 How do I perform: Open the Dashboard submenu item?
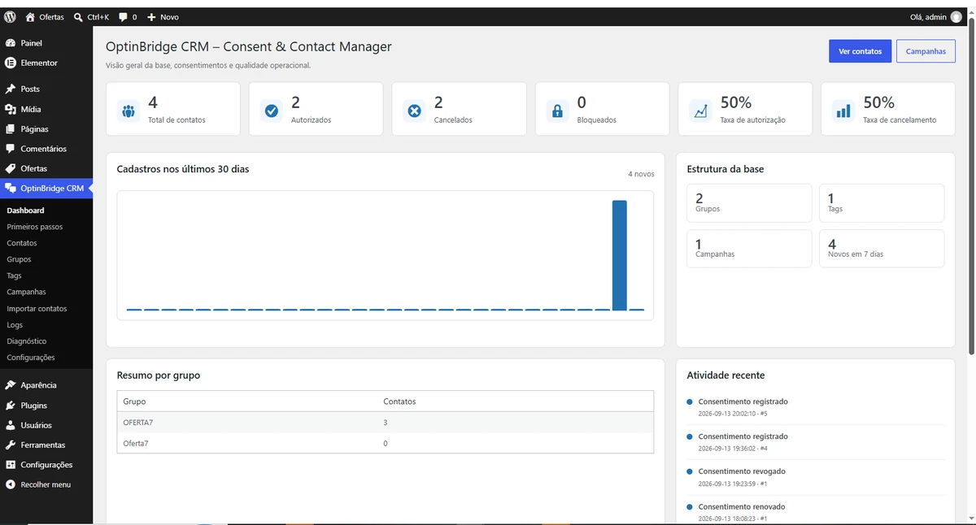[x=25, y=210]
